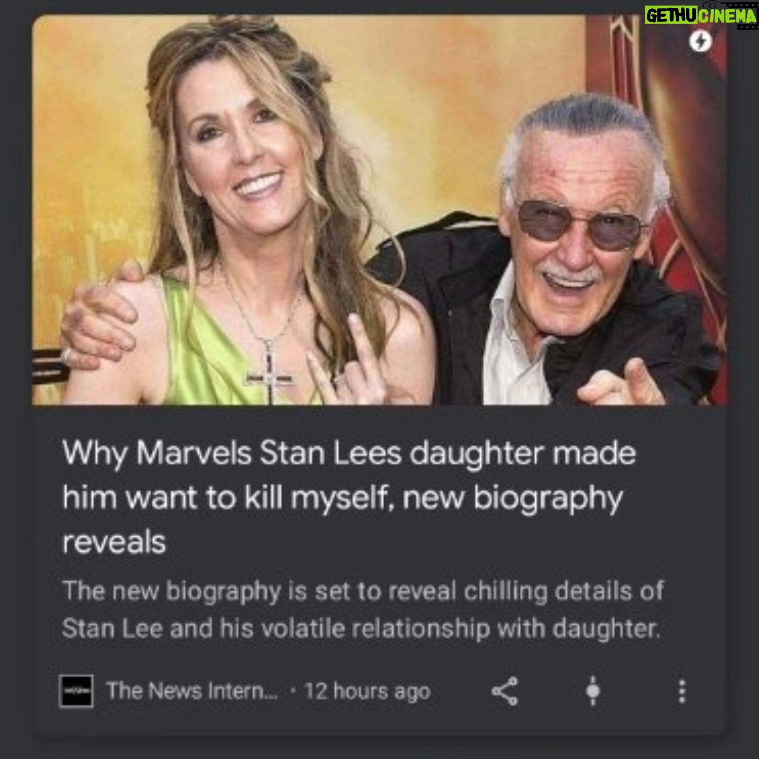The image size is (759, 759).
Task: Click The News International source logo
Action: point(76,690)
